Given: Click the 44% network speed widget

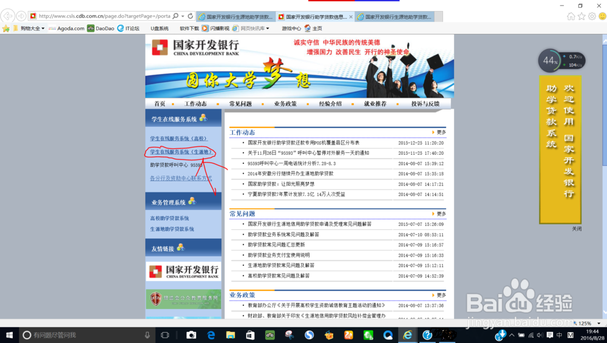Looking at the screenshot, I should point(561,61).
